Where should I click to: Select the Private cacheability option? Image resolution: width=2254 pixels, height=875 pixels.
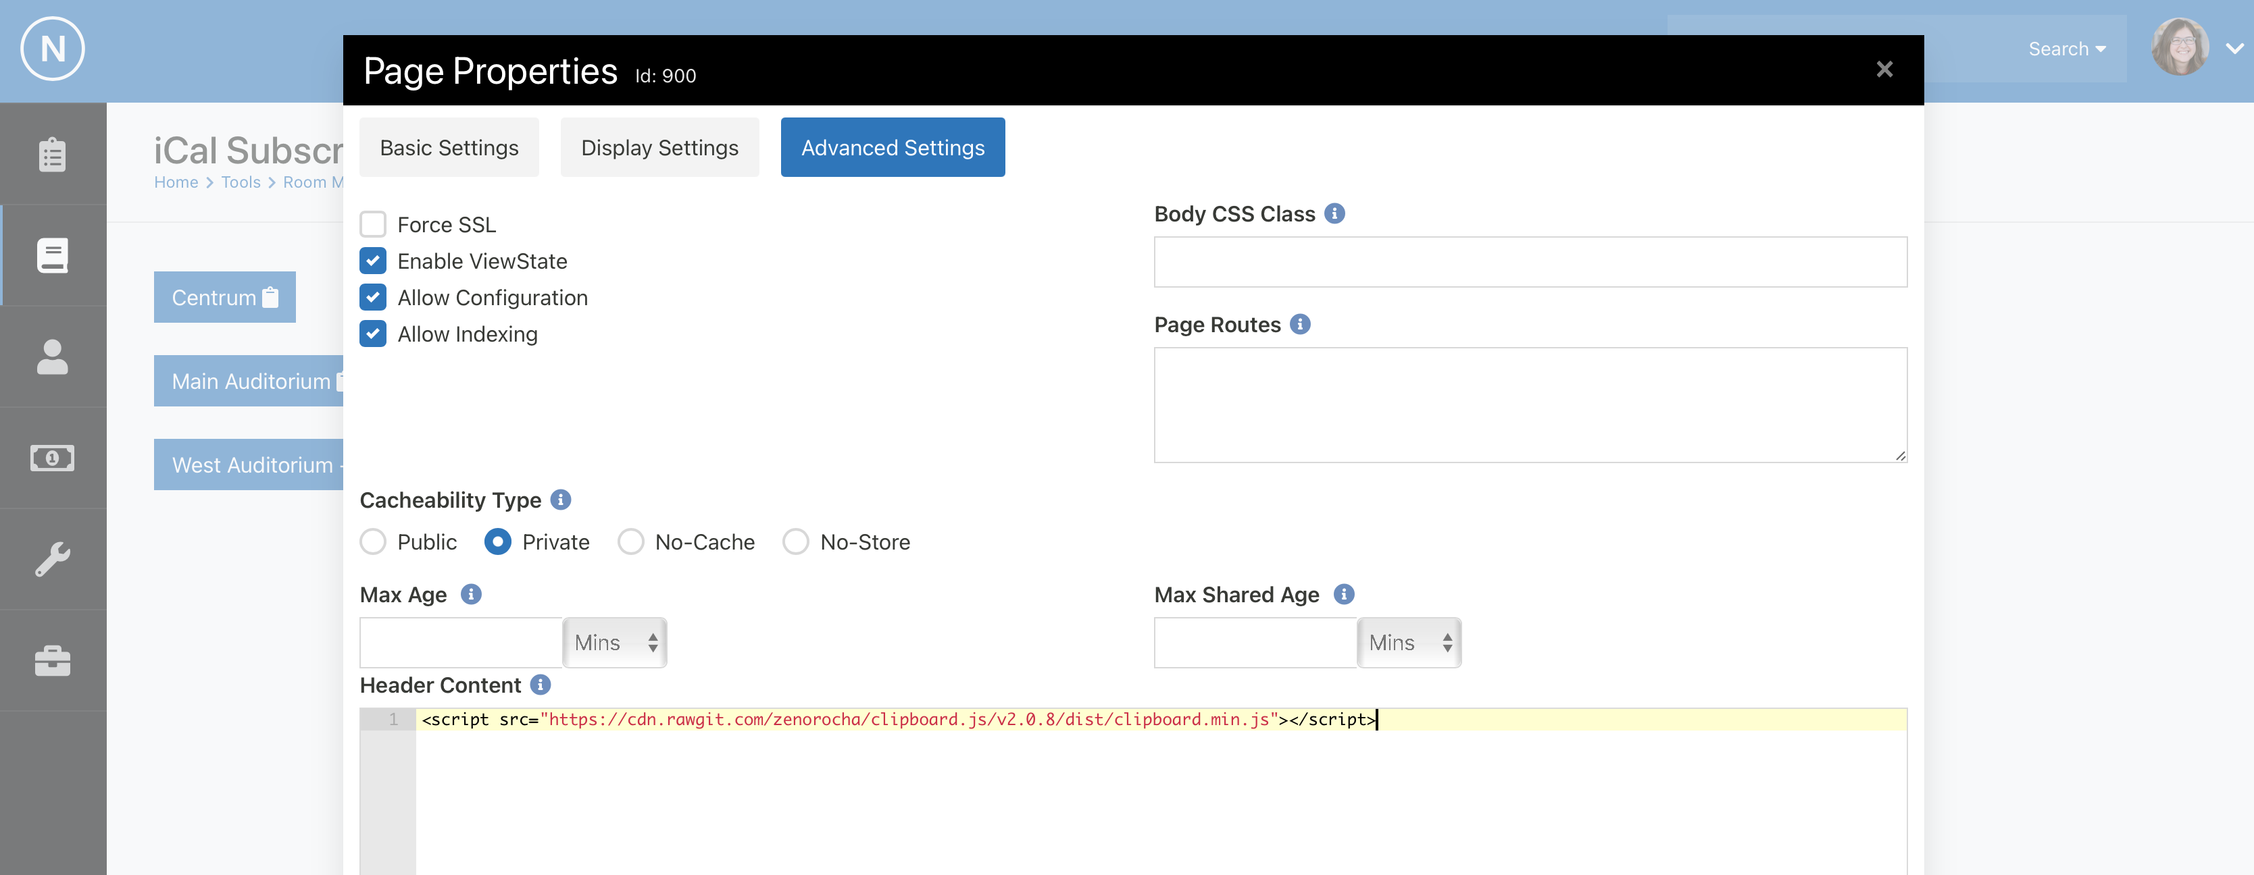498,542
